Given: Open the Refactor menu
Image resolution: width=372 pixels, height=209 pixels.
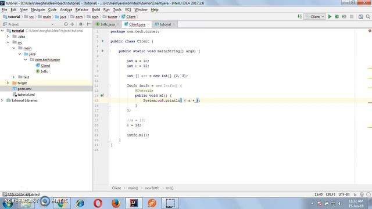Looking at the screenshot, I should click(x=82, y=9).
